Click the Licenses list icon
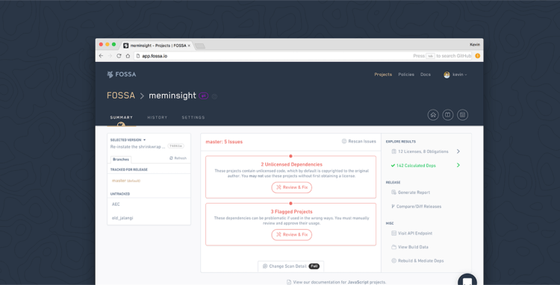The image size is (560, 285). tap(393, 151)
